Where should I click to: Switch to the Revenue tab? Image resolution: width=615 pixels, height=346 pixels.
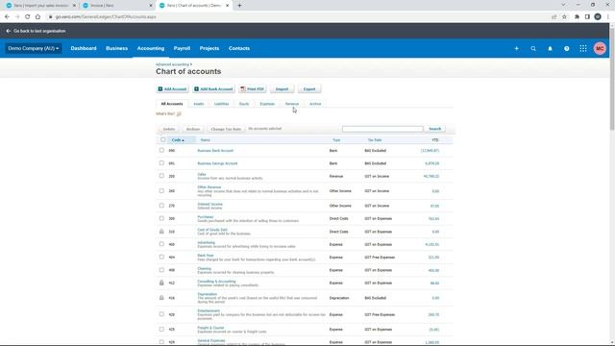tap(292, 104)
